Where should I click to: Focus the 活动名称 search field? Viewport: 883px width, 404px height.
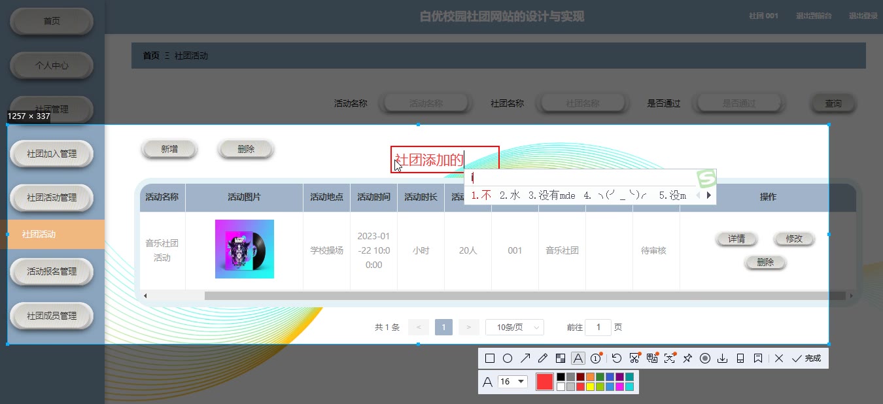426,103
